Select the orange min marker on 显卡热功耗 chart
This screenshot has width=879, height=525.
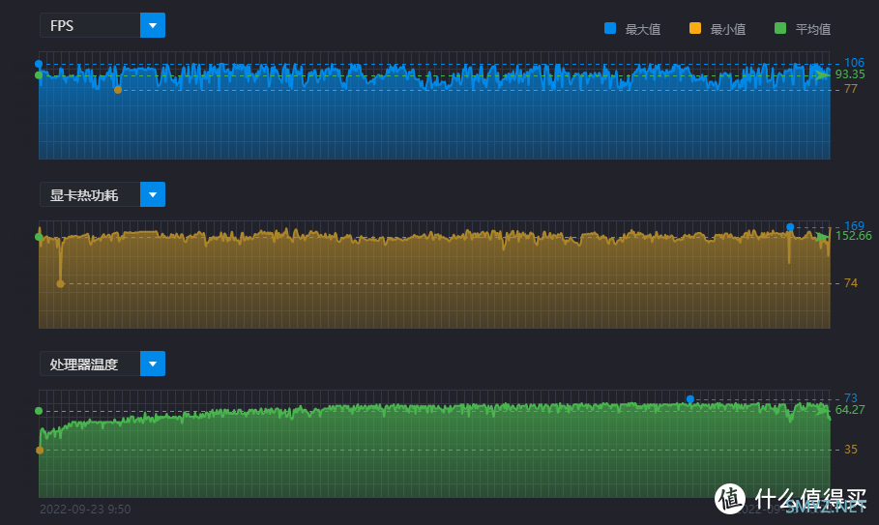coord(60,284)
